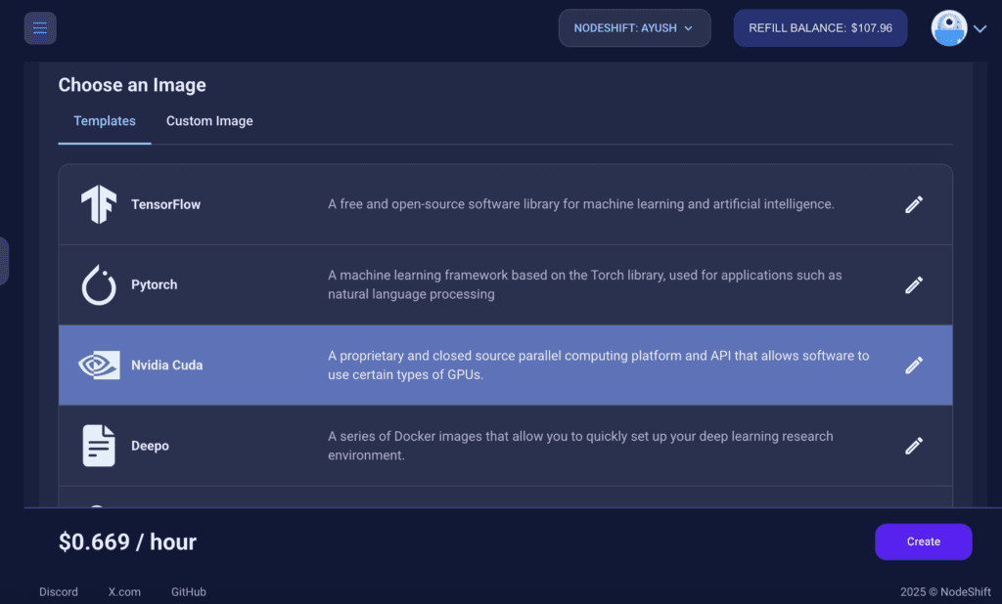Select the Nvidia Cuda template name

coord(166,366)
